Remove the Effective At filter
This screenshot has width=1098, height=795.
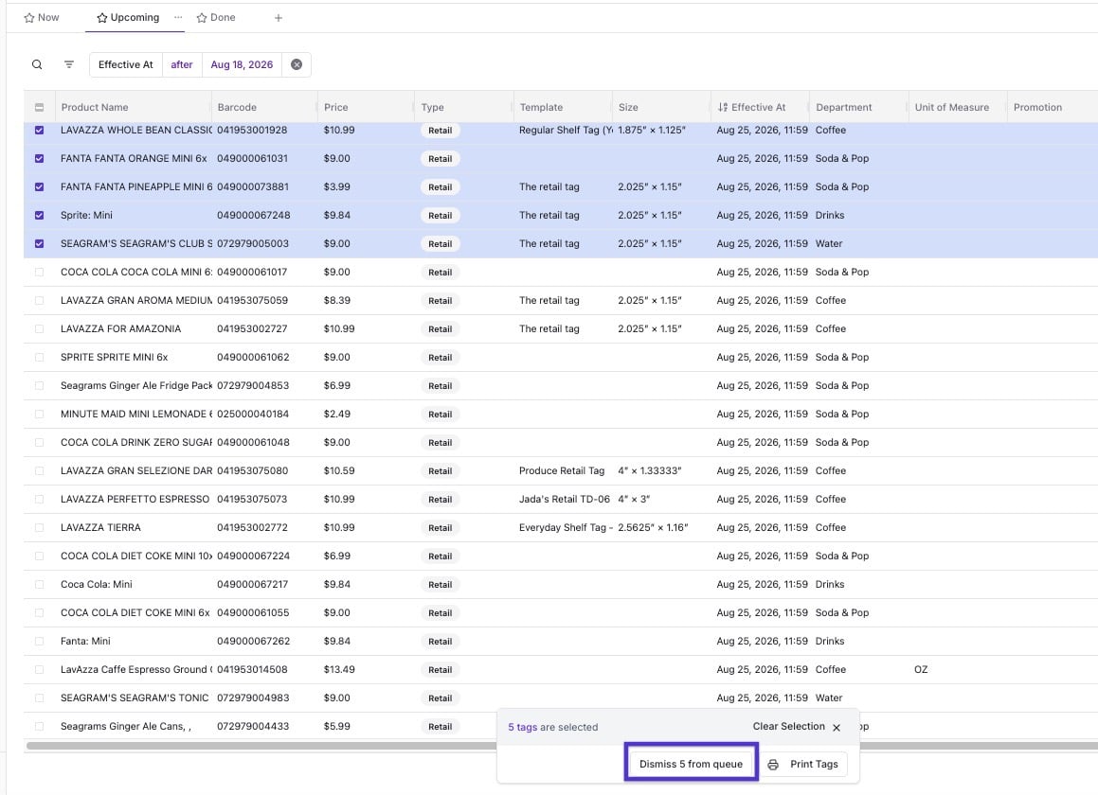pyautogui.click(x=297, y=64)
